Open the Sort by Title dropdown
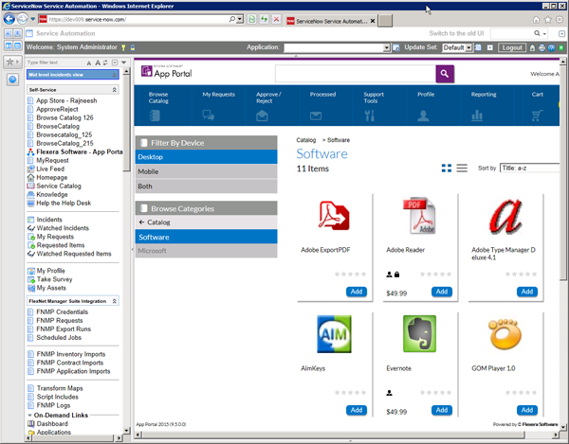569x444 pixels. click(x=532, y=169)
